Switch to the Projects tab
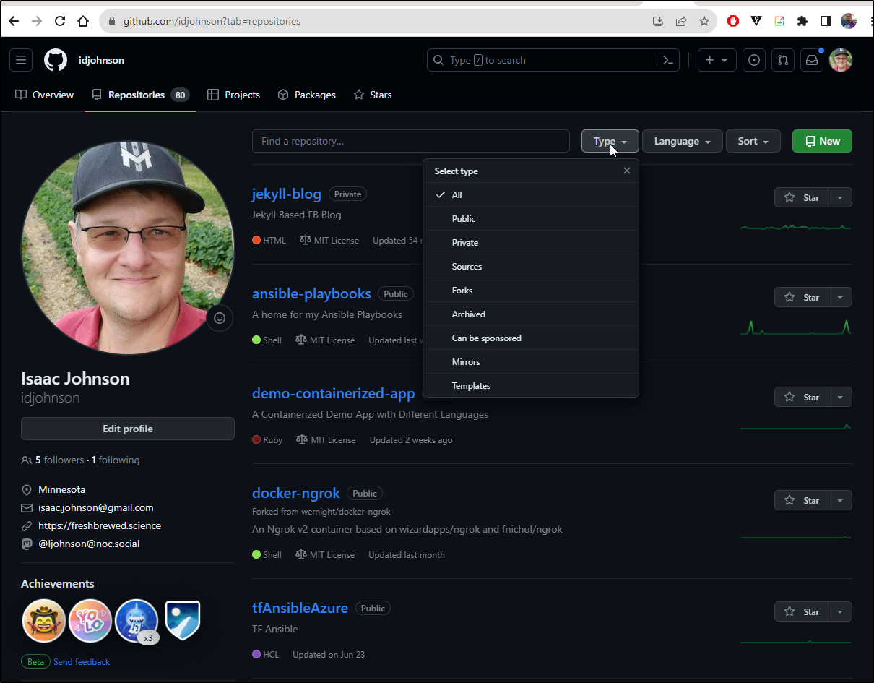 tap(233, 95)
